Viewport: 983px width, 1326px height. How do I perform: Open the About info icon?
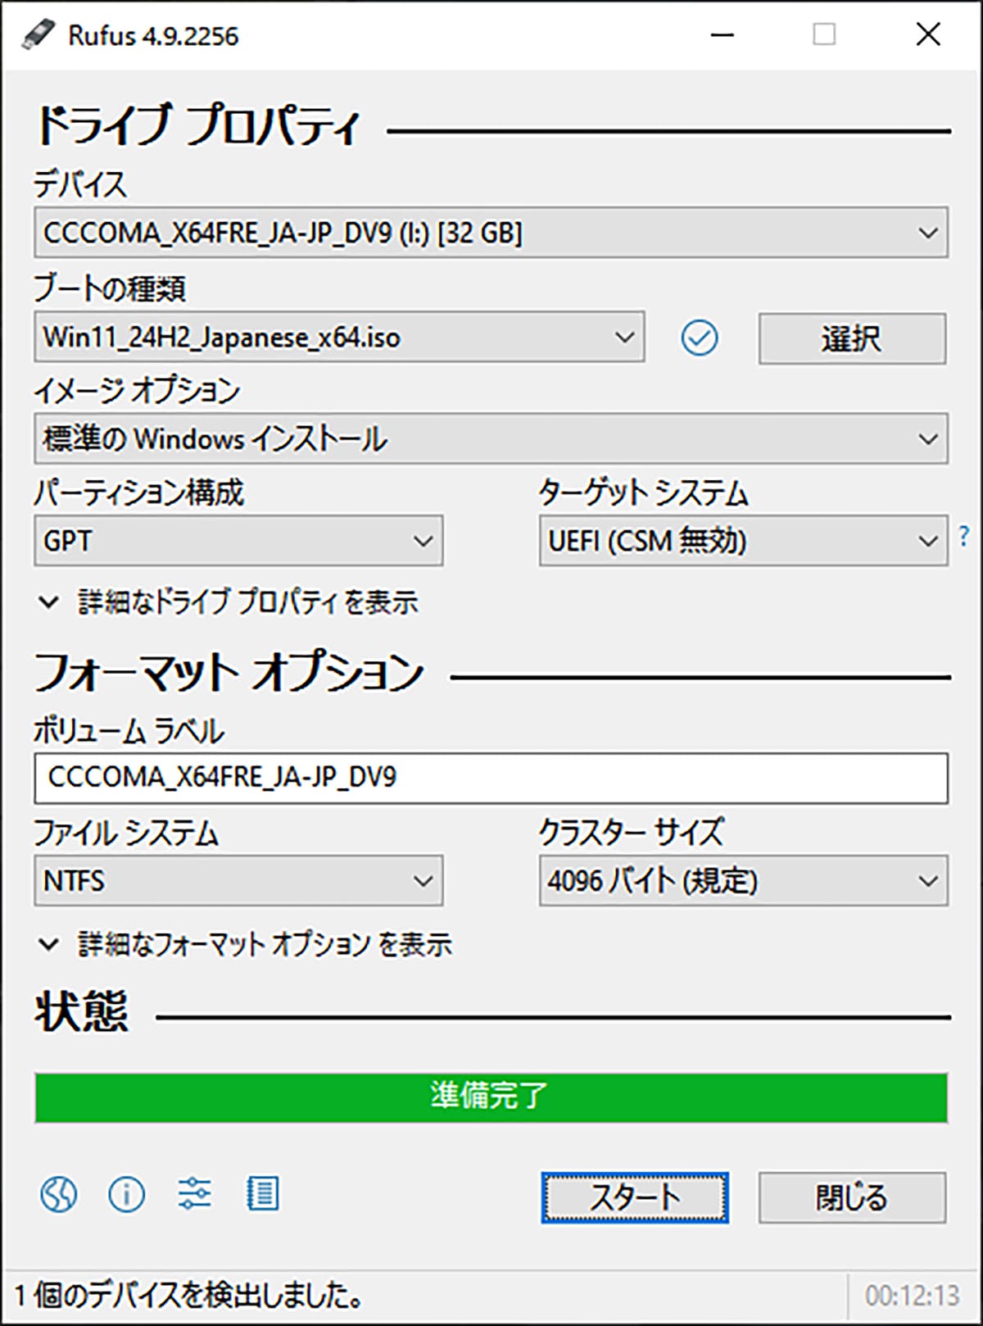[x=127, y=1194]
